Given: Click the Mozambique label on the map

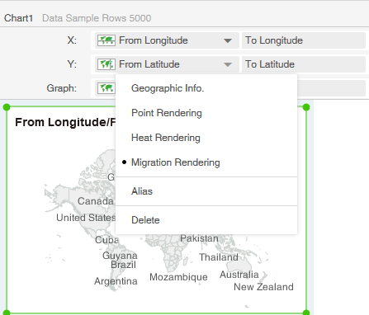Looking at the screenshot, I should click(x=178, y=277).
